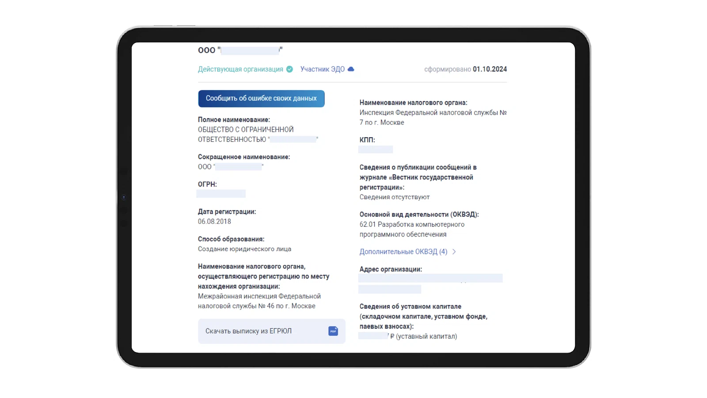This screenshot has height=398, width=707.
Task: Click the Участник ЭДО link
Action: click(323, 69)
